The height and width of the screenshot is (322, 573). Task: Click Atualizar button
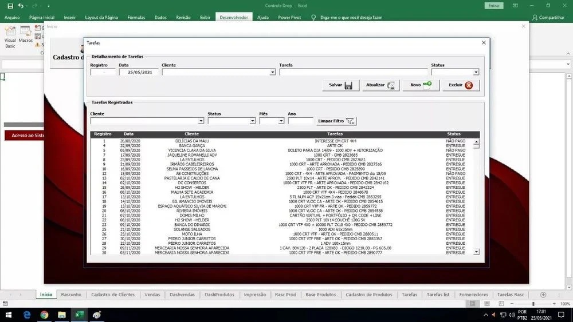click(380, 85)
